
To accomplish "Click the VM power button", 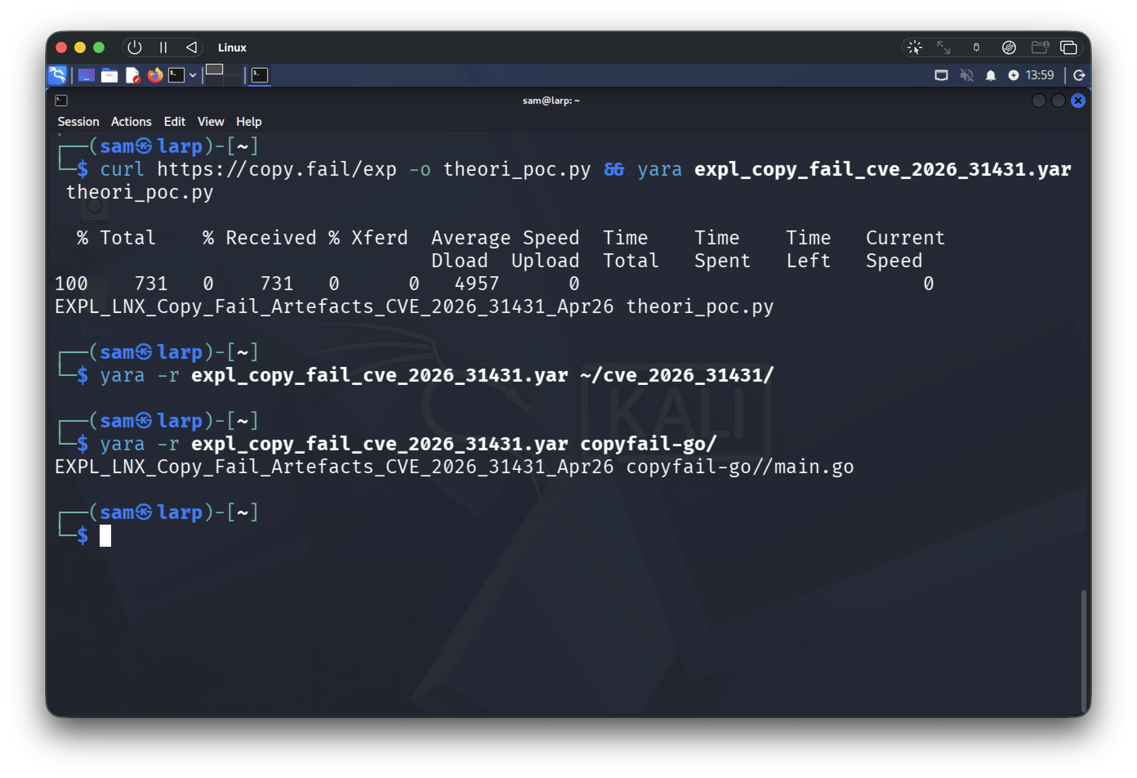I will pyautogui.click(x=134, y=47).
